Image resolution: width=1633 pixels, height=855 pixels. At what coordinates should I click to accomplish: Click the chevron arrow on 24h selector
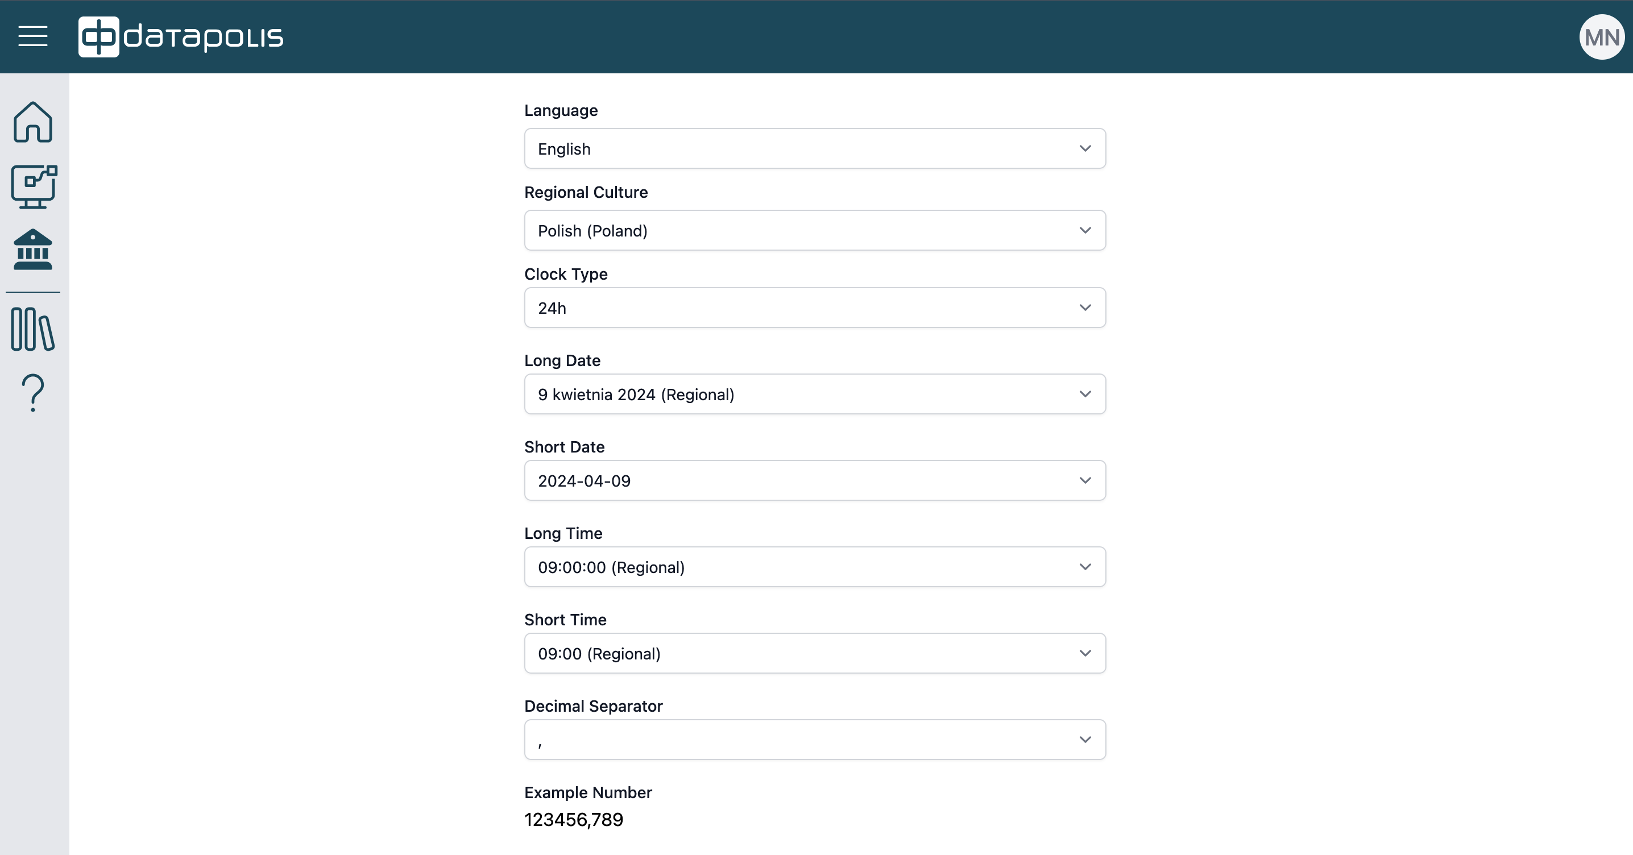click(1085, 308)
